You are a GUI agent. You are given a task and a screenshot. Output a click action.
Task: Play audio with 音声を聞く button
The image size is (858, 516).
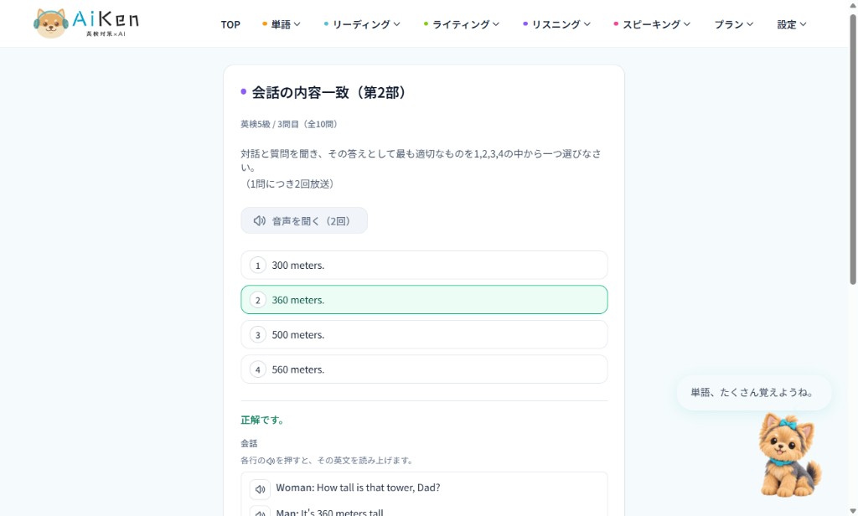[304, 220]
